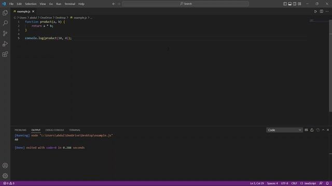Click the title bar Search field

[x=186, y=4]
